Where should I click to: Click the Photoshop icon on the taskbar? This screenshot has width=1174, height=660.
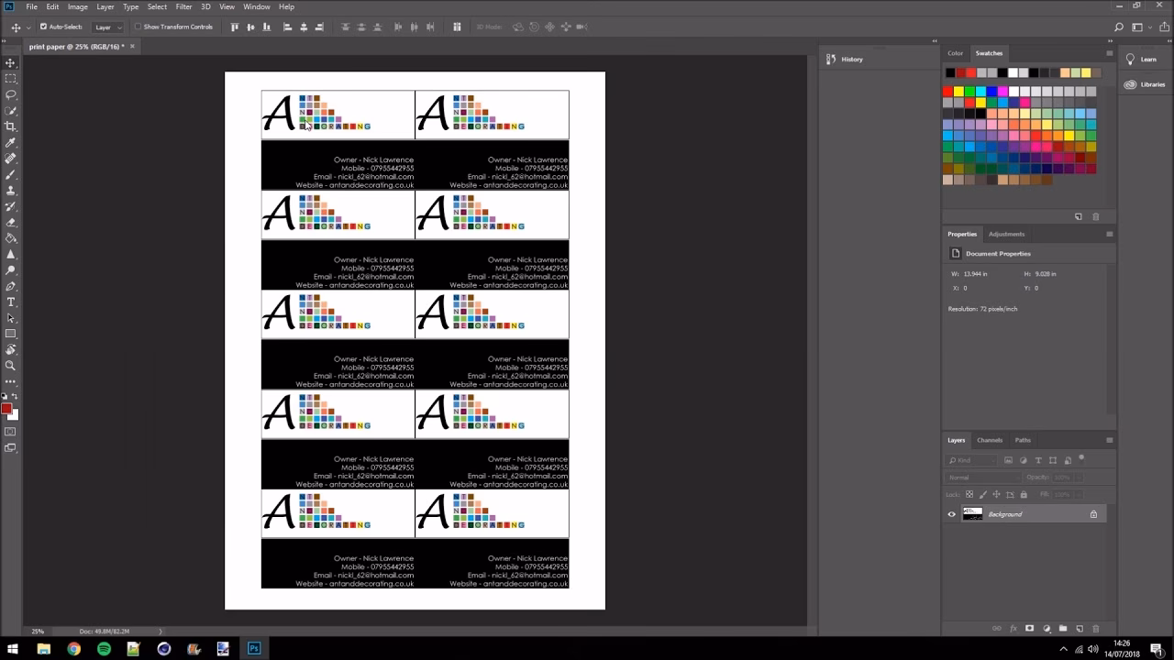[x=252, y=648]
